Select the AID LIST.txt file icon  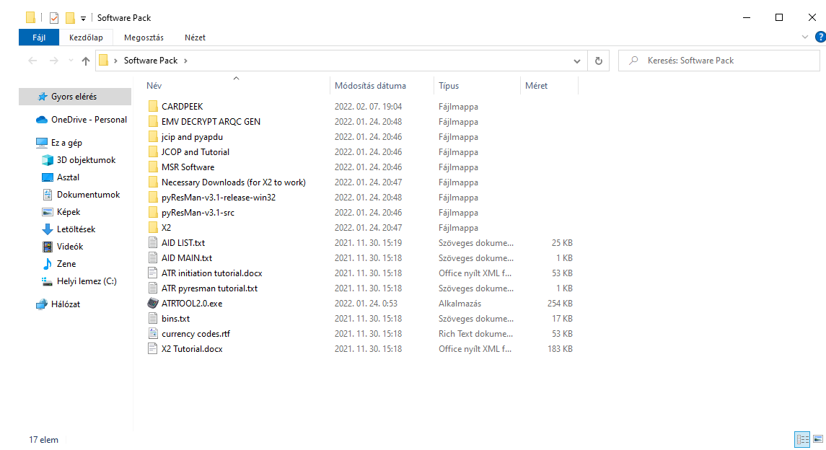[x=153, y=243]
